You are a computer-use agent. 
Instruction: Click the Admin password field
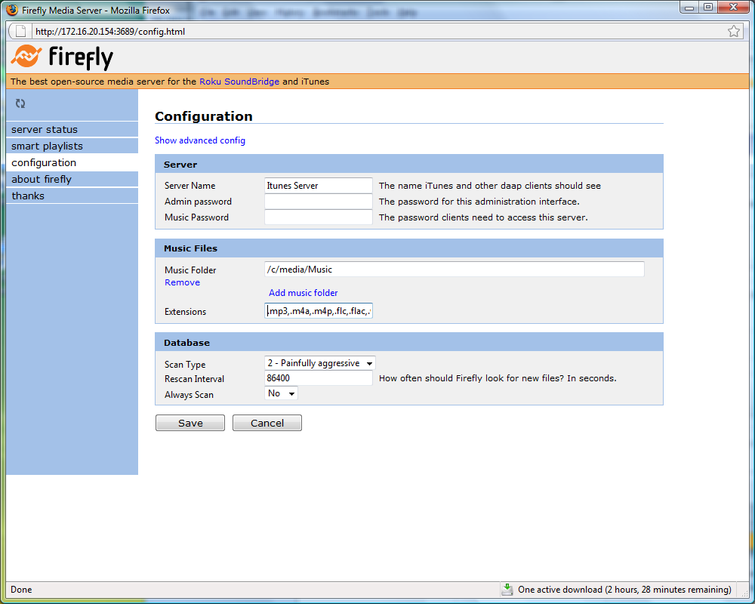pos(319,202)
